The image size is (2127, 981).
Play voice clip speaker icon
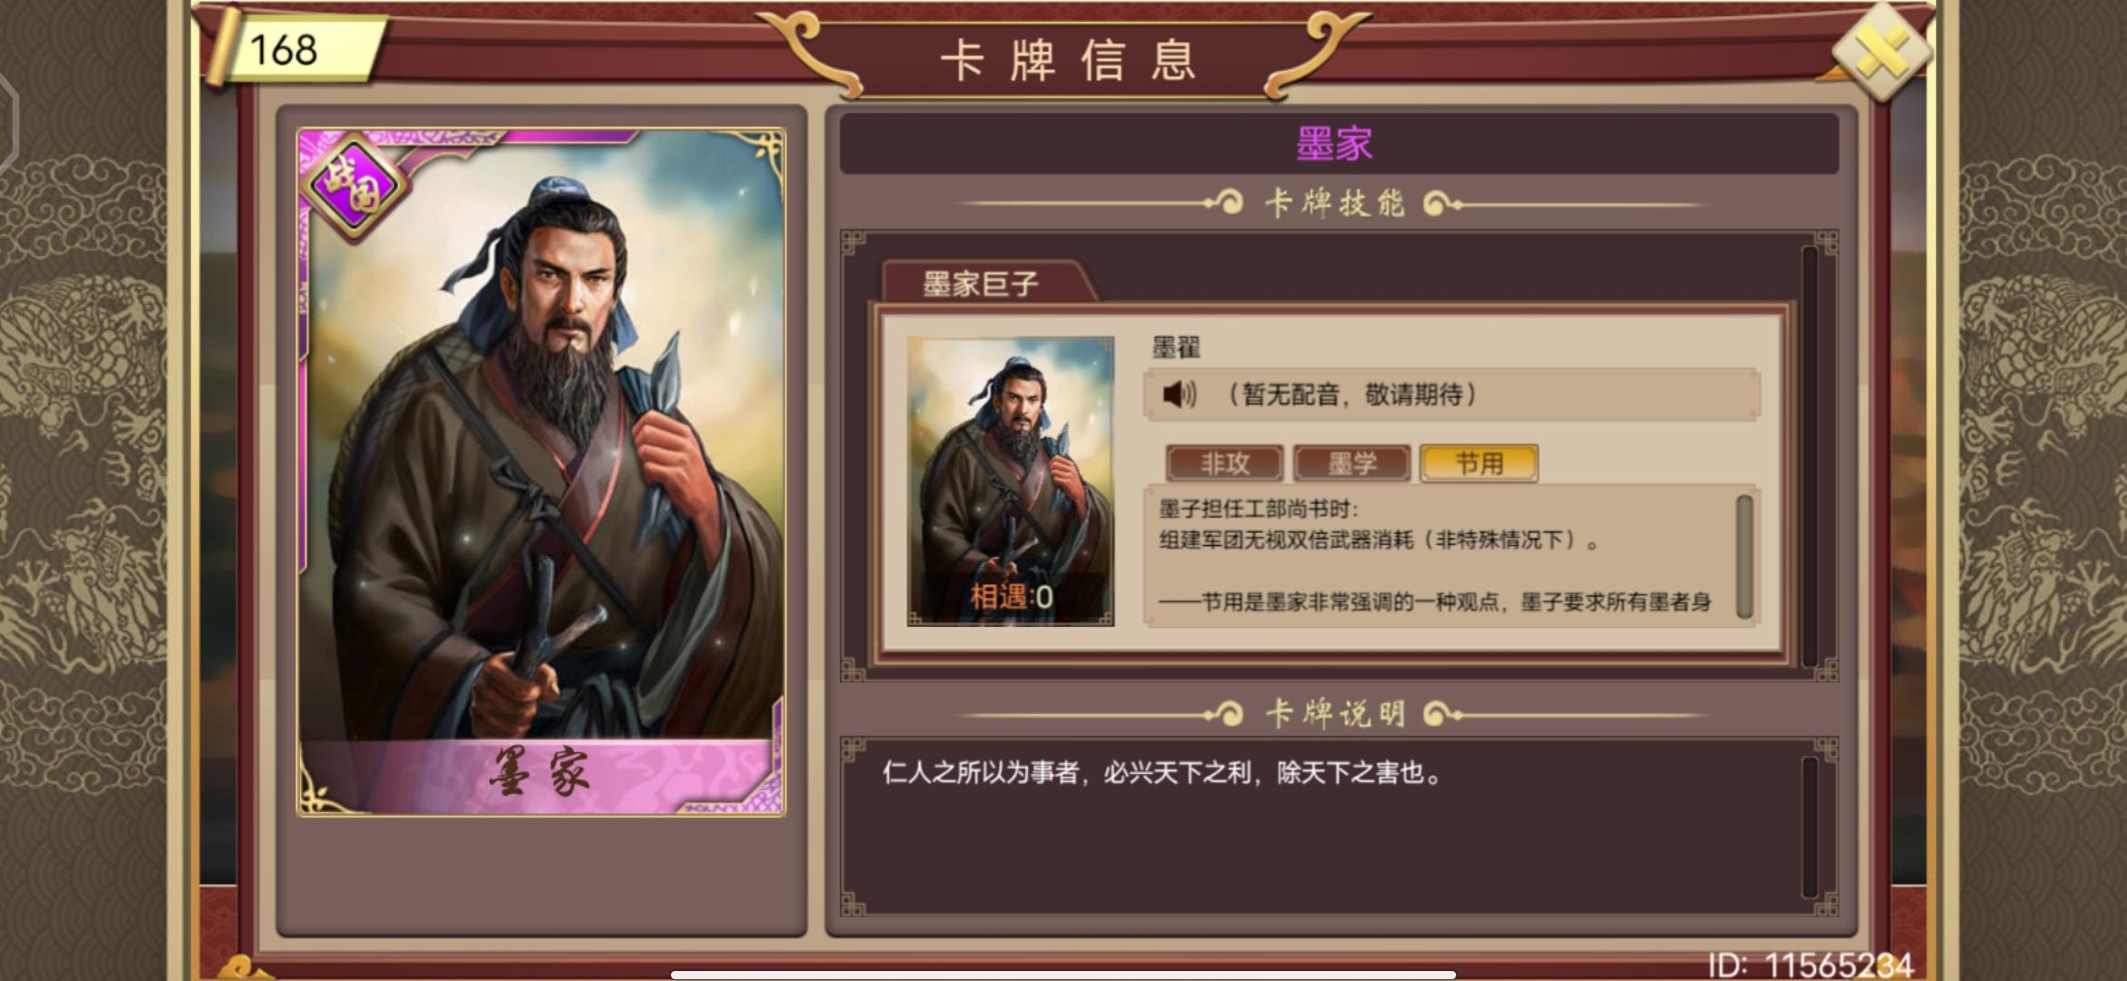(1179, 394)
